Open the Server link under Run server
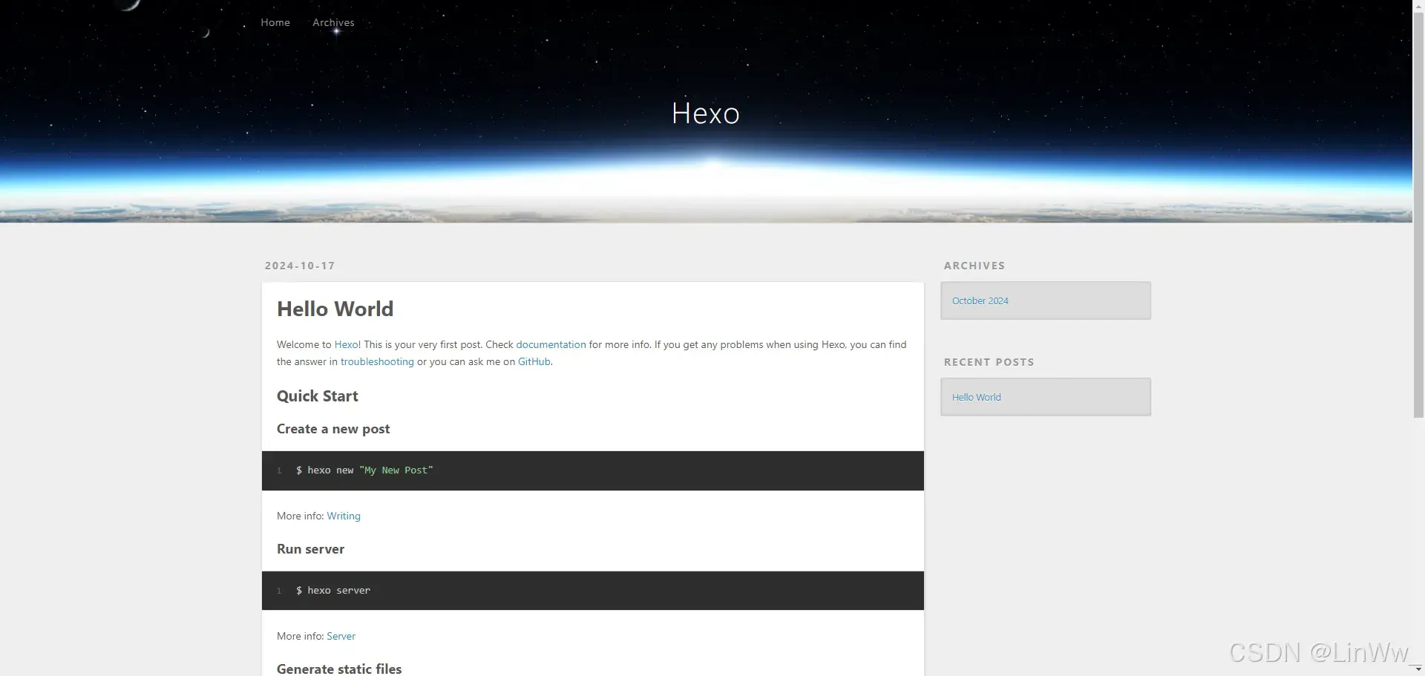Viewport: 1425px width, 676px height. click(341, 636)
